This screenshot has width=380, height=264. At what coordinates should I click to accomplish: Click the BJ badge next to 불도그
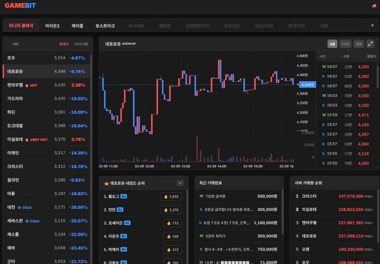pyautogui.click(x=124, y=196)
